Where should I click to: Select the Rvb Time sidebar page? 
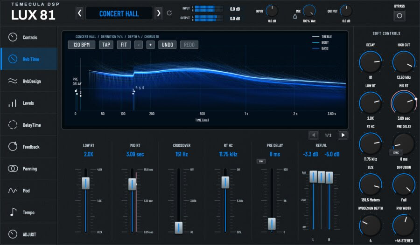tap(28, 59)
